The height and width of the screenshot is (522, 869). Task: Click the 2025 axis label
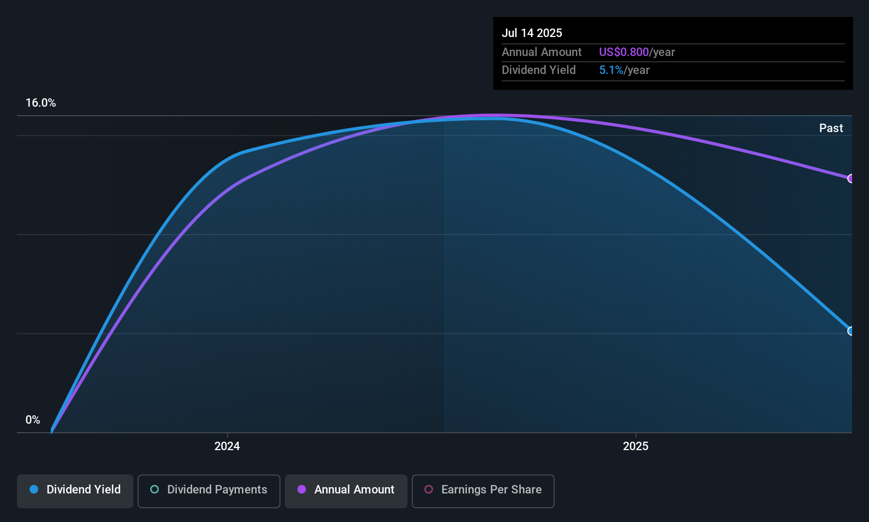pyautogui.click(x=636, y=446)
